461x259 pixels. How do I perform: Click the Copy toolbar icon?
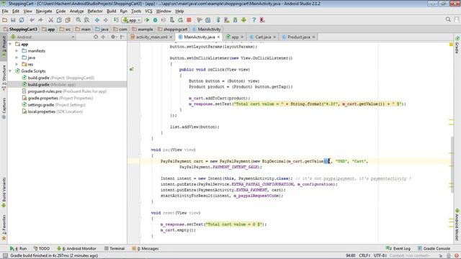pos(59,20)
